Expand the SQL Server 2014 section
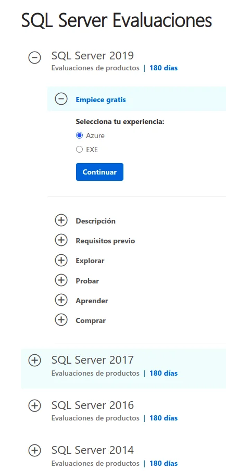The image size is (226, 471). click(34, 451)
